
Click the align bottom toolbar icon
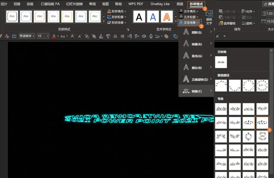tap(101, 36)
